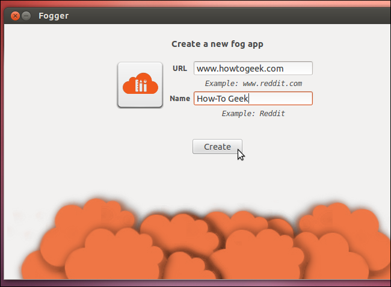Focus the Name field with How-To Geek
Image resolution: width=391 pixels, height=287 pixels.
click(253, 99)
